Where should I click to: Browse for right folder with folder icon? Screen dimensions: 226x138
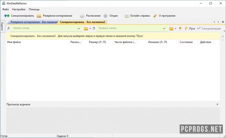pos(171,28)
